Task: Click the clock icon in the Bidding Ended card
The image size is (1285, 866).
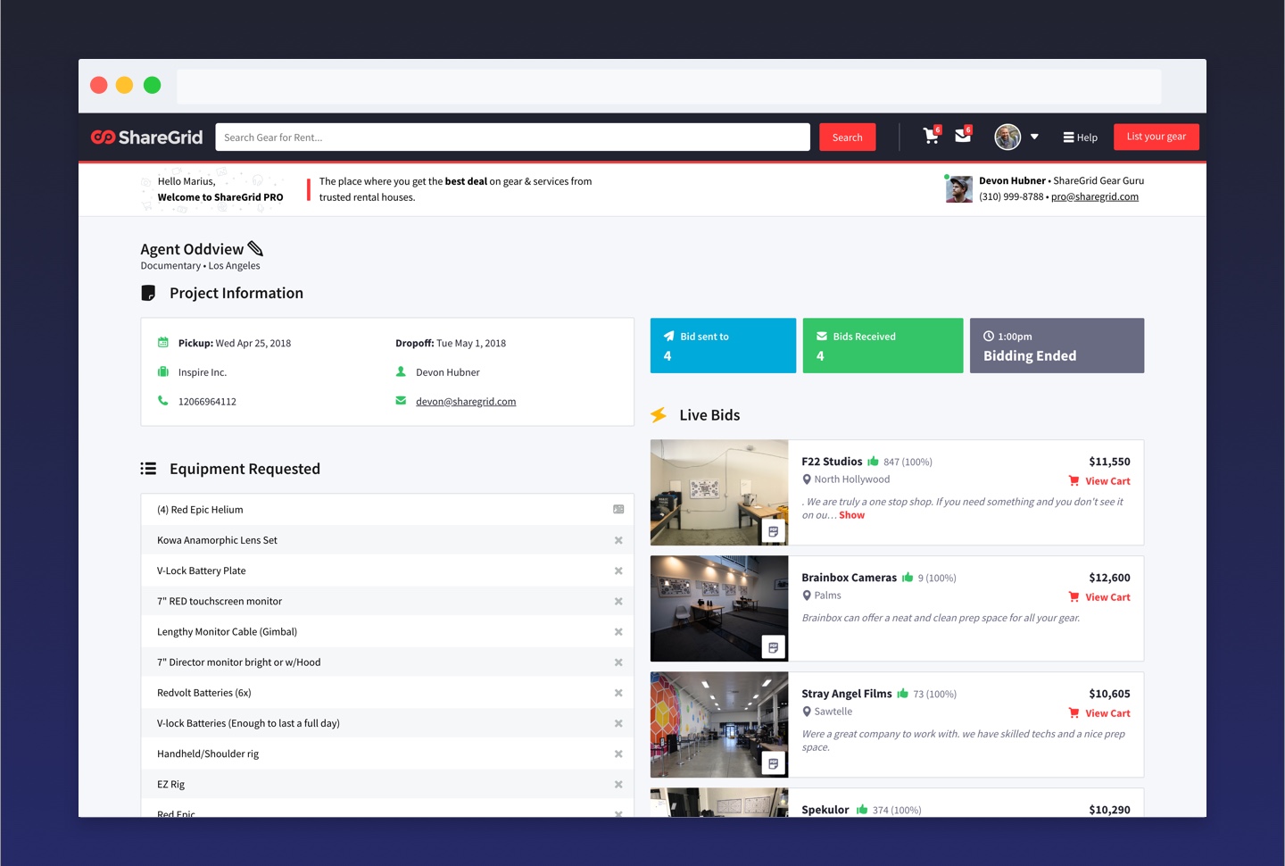Action: 989,336
